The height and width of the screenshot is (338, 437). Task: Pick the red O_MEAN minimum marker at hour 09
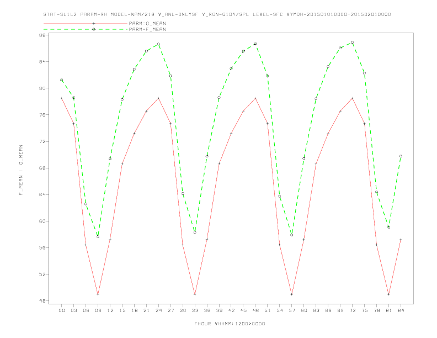(98, 294)
